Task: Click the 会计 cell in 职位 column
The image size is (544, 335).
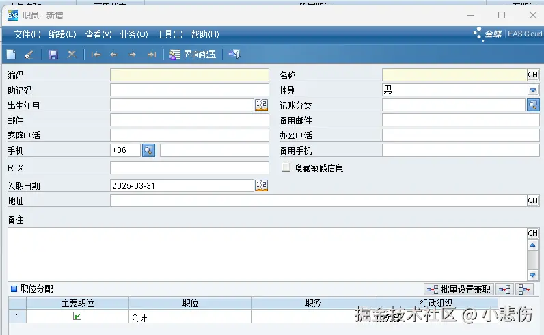Action: point(190,317)
